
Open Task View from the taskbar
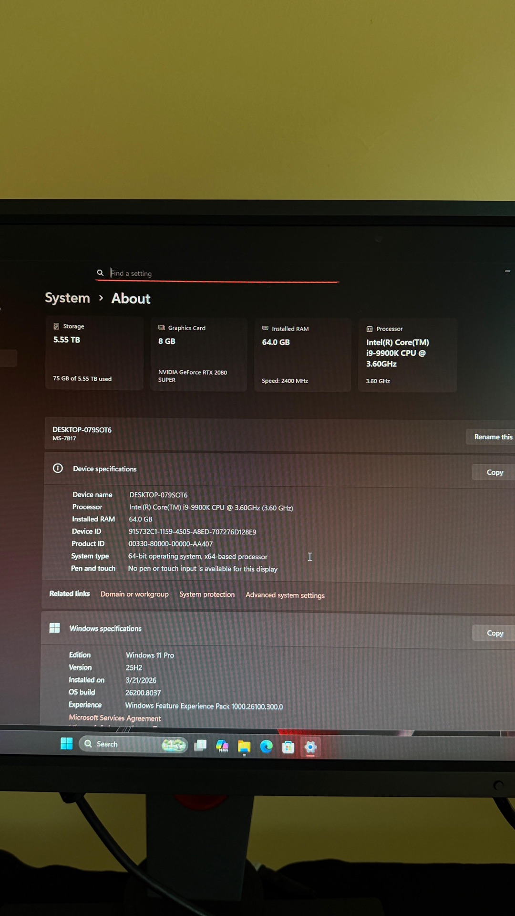[200, 745]
